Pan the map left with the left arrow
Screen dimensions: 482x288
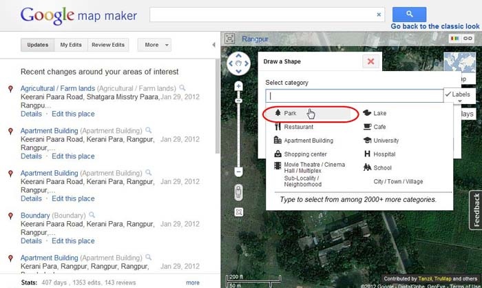[231, 63]
